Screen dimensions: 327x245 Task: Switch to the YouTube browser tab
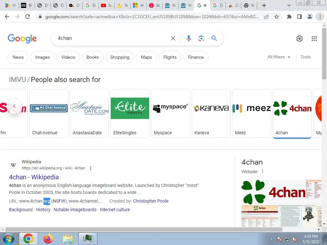click(106, 6)
